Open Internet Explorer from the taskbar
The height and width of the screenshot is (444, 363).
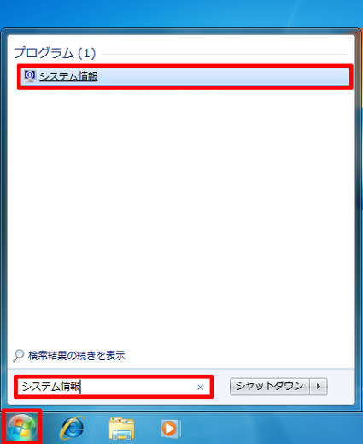(72, 428)
